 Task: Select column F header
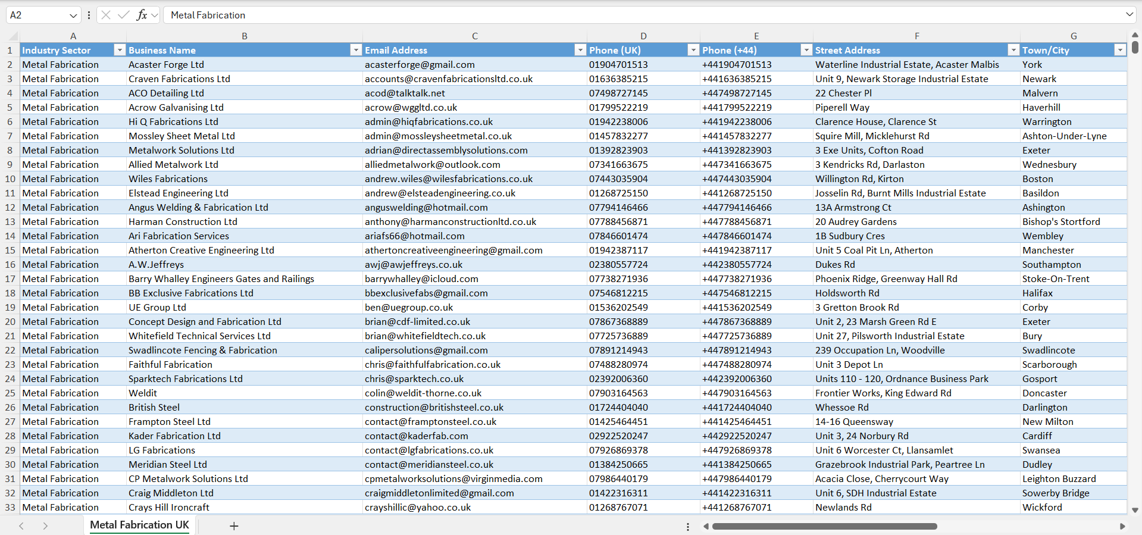(x=916, y=36)
